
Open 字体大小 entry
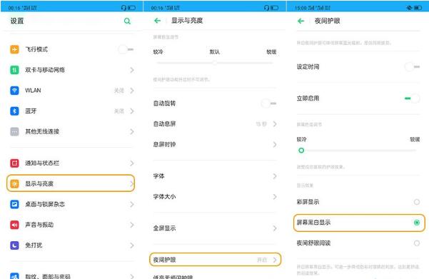[215, 197]
